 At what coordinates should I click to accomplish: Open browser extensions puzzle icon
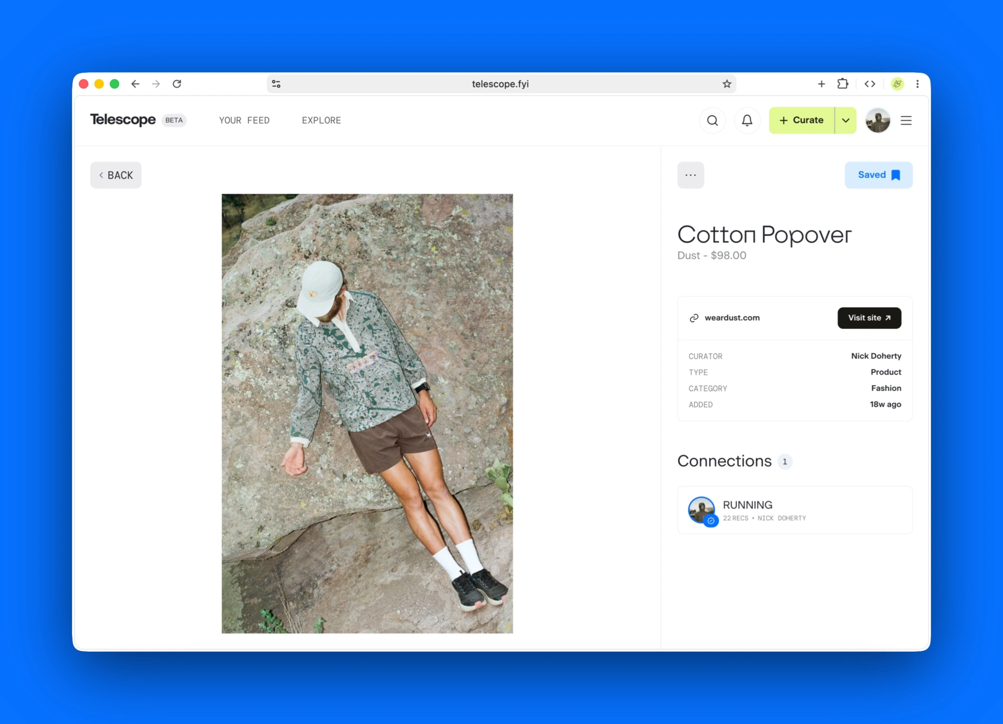click(x=843, y=84)
